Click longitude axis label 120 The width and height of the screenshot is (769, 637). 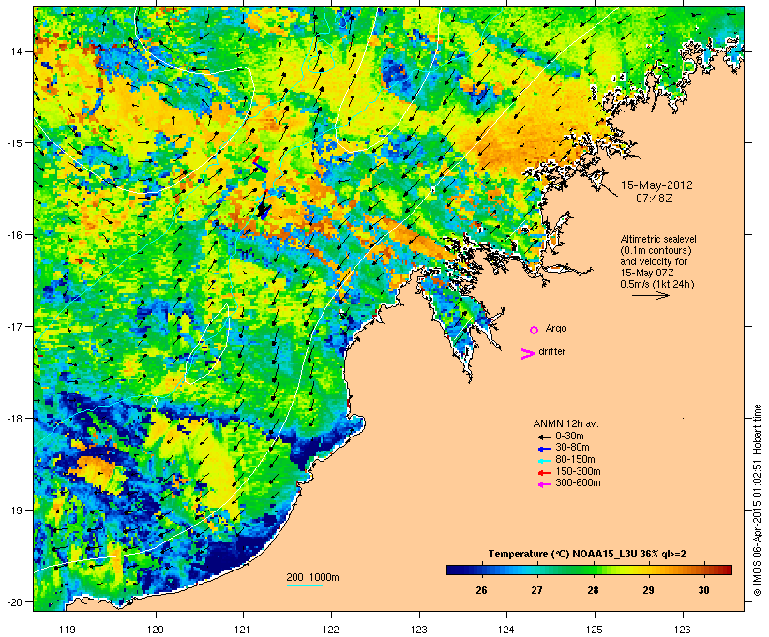[156, 630]
